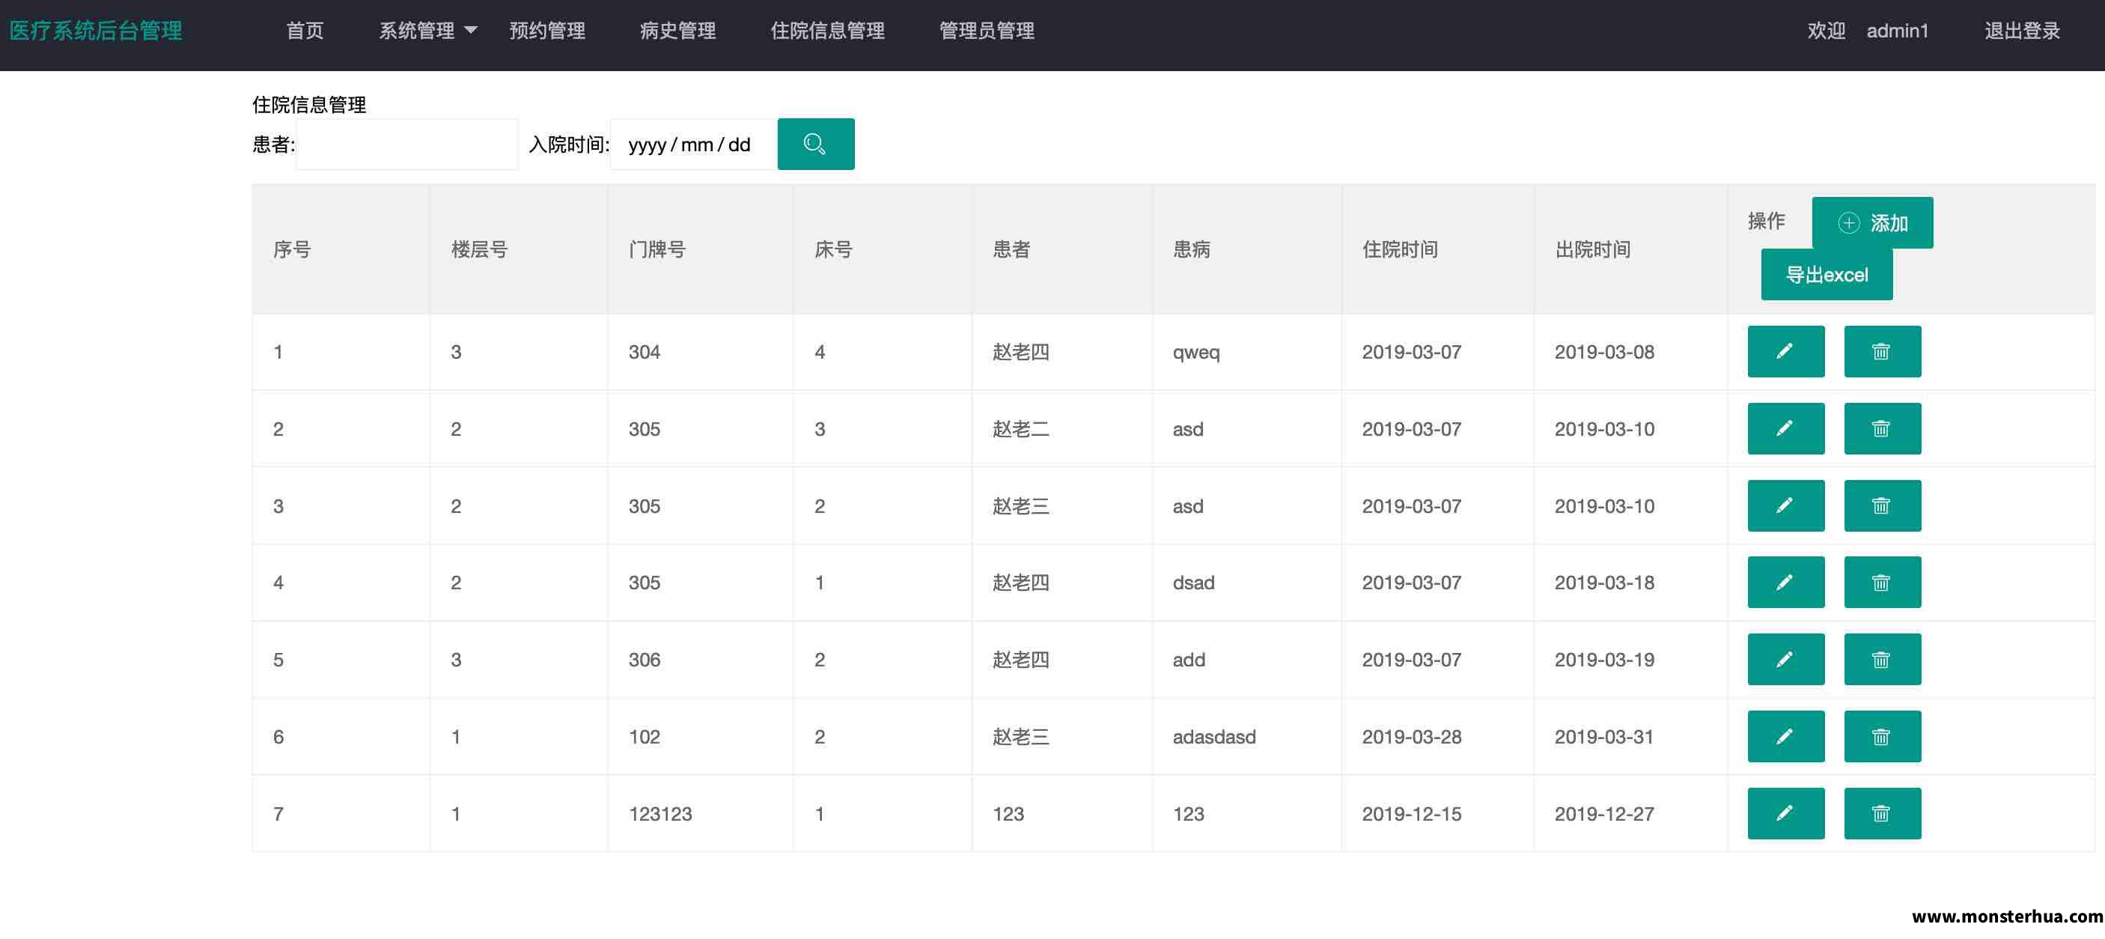Delete row 1 with room 304
Image resolution: width=2105 pixels, height=939 pixels.
pos(1882,351)
